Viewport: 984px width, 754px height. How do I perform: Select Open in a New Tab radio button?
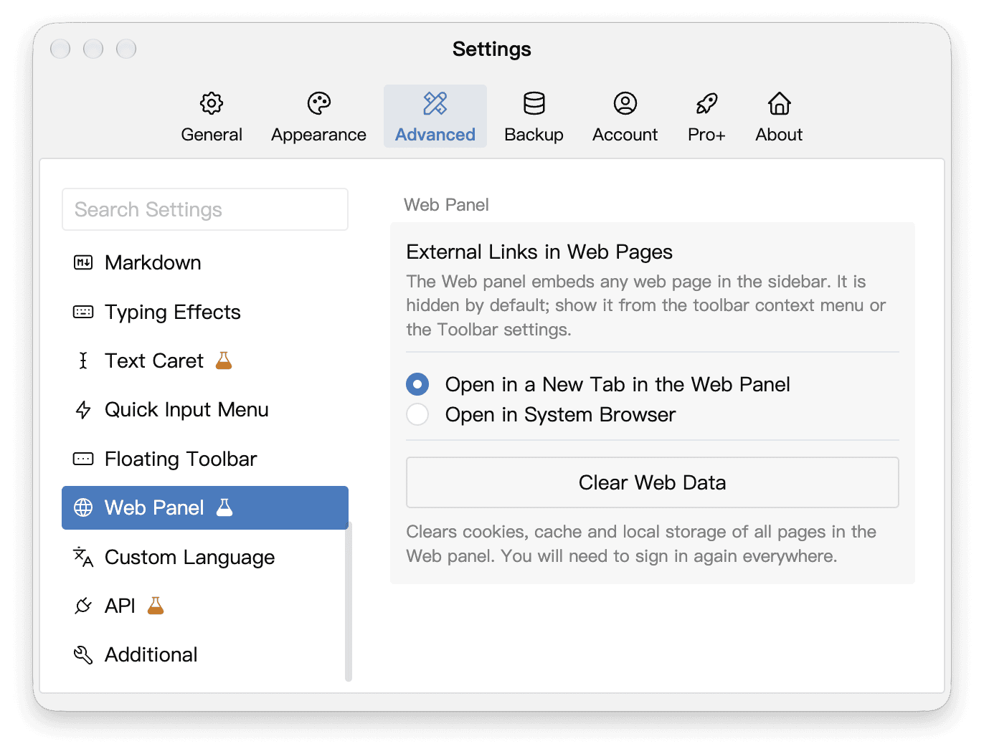point(417,384)
